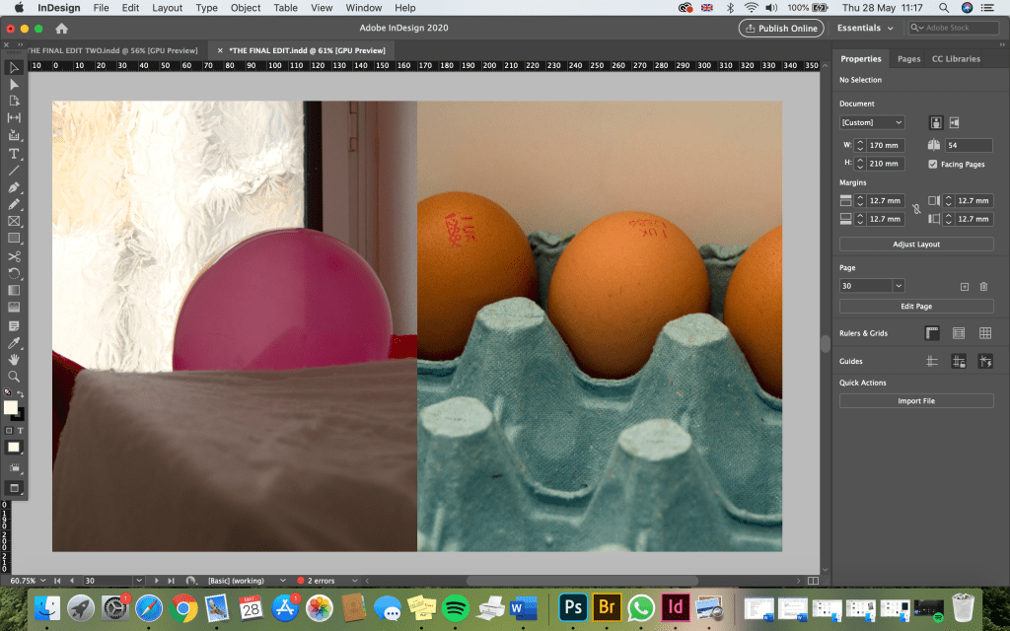The image size is (1010, 631).
Task: Switch to the Pages tab
Action: (x=908, y=59)
